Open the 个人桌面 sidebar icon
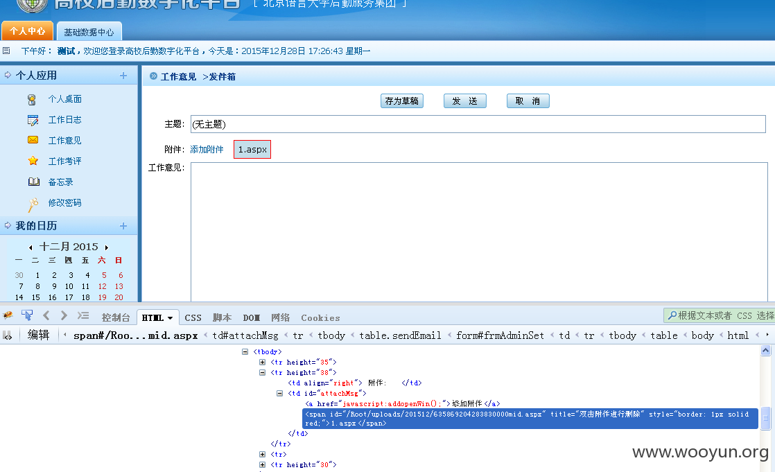775x472 pixels. tap(32, 100)
